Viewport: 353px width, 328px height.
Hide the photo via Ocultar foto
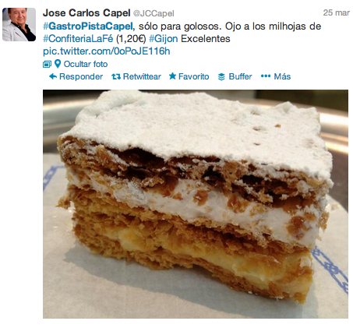pyautogui.click(x=86, y=64)
